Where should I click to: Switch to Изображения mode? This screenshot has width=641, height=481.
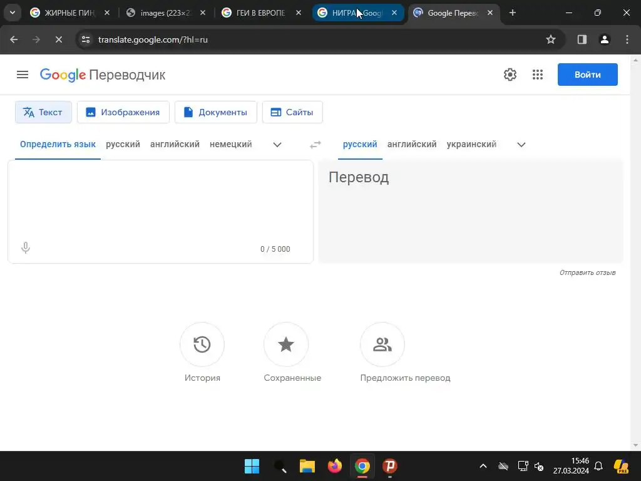[x=123, y=112]
